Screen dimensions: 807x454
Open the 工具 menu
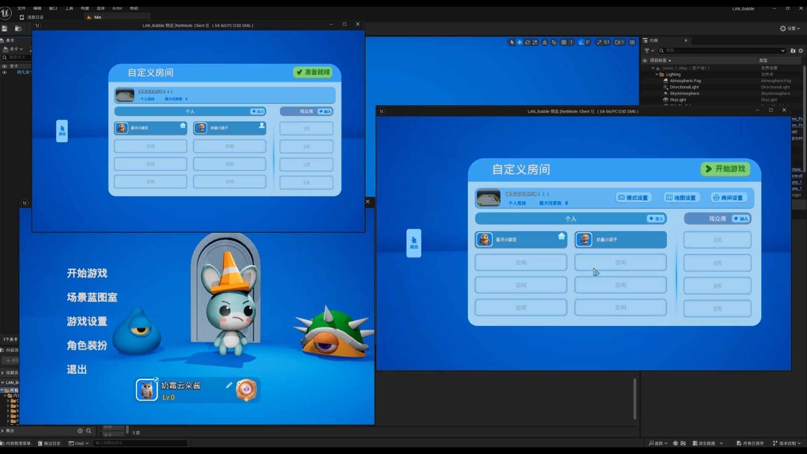69,8
